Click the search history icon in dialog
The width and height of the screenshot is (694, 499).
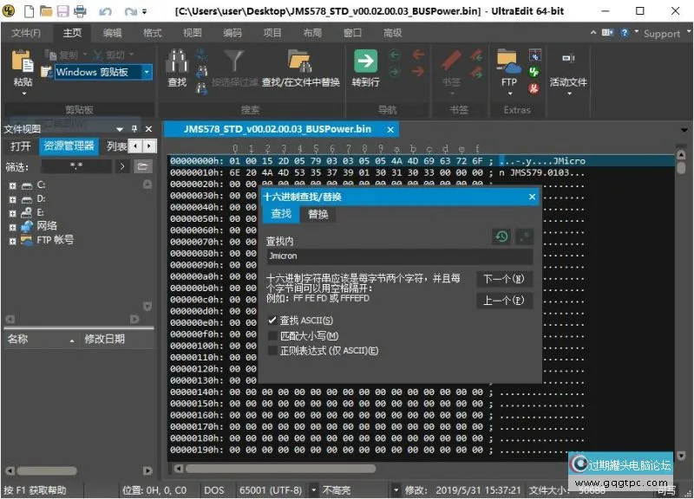tap(501, 237)
